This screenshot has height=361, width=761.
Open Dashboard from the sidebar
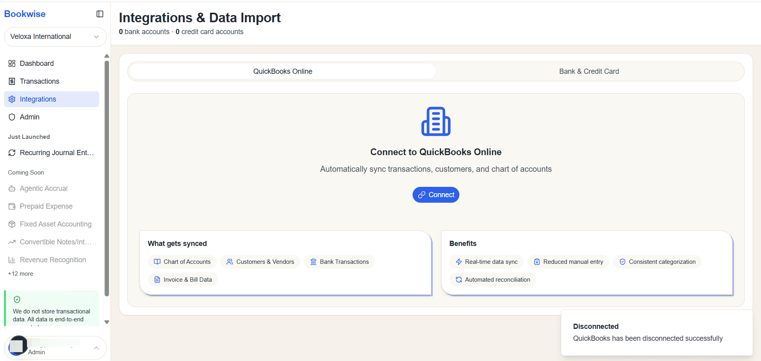pyautogui.click(x=52, y=63)
